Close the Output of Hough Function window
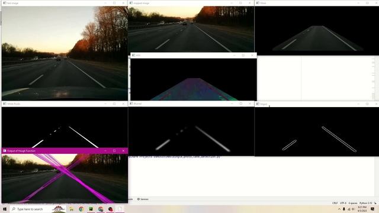The width and height of the screenshot is (379, 213). (x=123, y=151)
